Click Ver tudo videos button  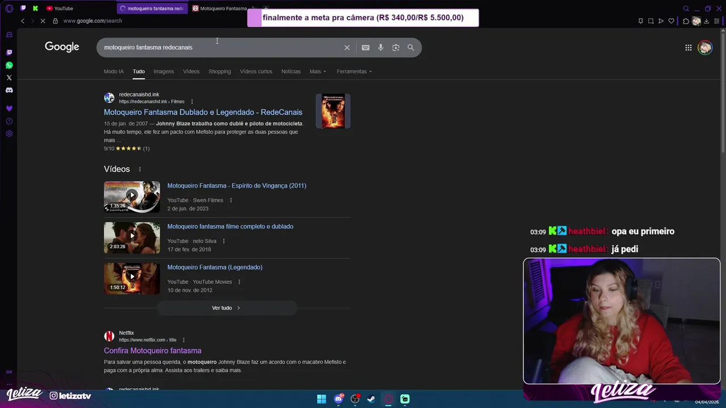(227, 308)
